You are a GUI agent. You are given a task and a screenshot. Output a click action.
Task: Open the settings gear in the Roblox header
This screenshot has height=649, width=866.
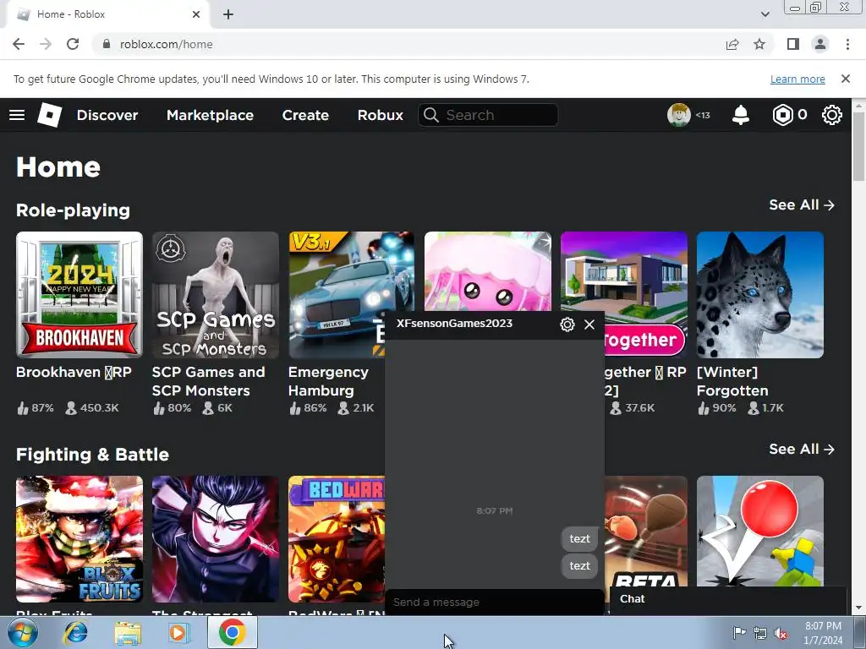(832, 115)
